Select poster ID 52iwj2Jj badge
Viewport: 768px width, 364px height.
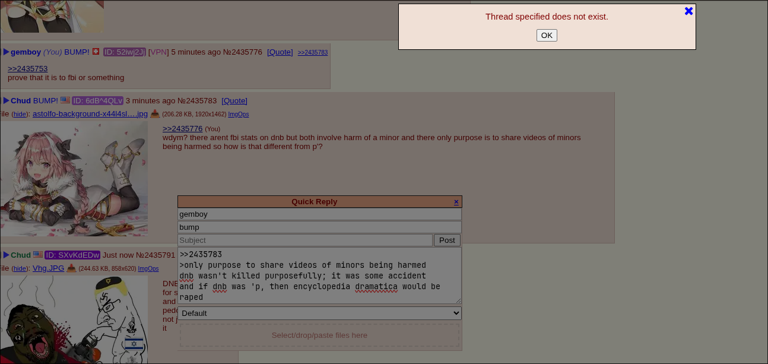click(x=125, y=52)
